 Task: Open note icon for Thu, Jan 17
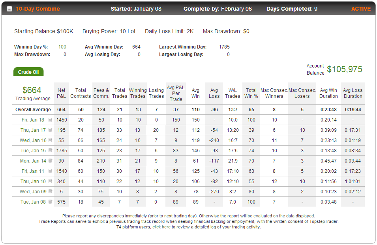coord(50,130)
